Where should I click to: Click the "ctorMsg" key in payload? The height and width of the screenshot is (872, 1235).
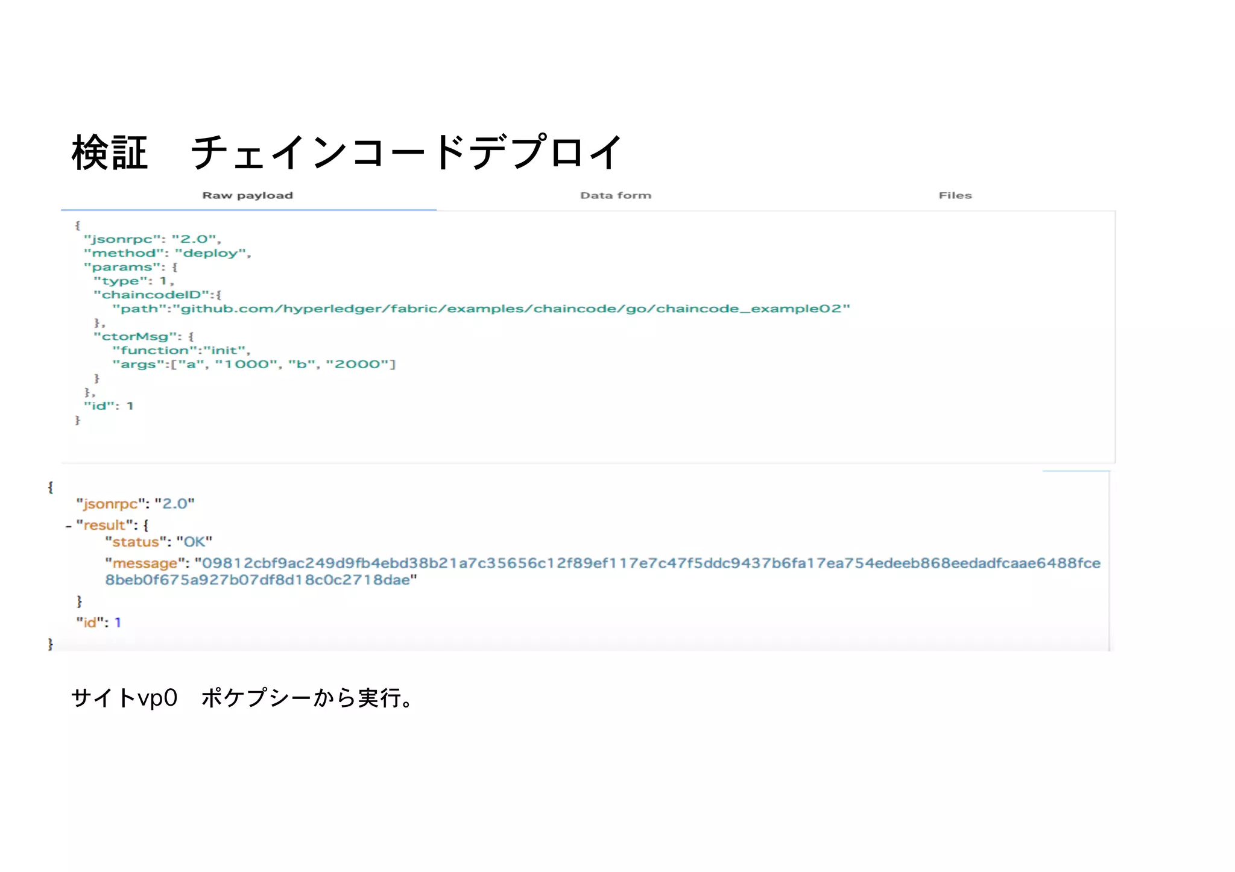point(136,336)
